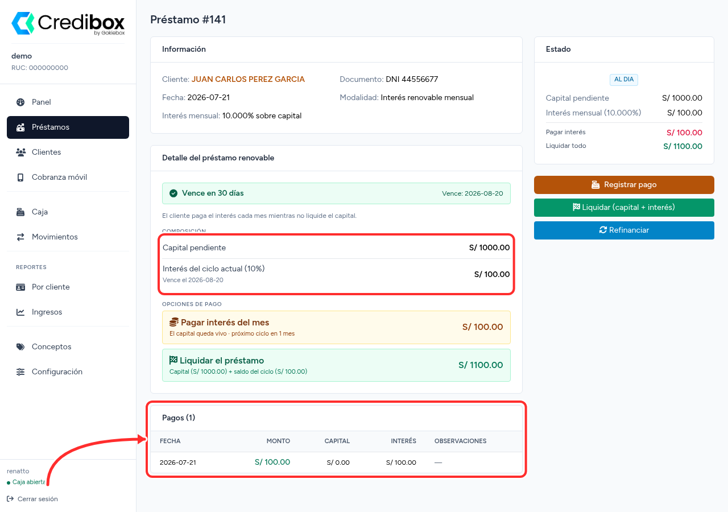Open the Caja menu item

click(x=68, y=212)
